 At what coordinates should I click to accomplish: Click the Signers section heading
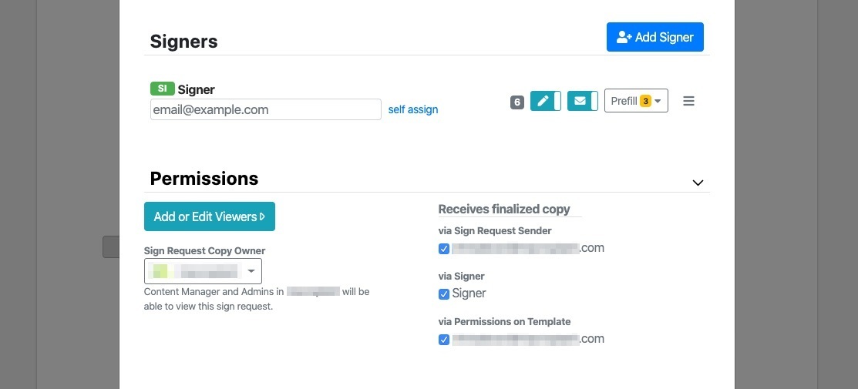point(183,42)
